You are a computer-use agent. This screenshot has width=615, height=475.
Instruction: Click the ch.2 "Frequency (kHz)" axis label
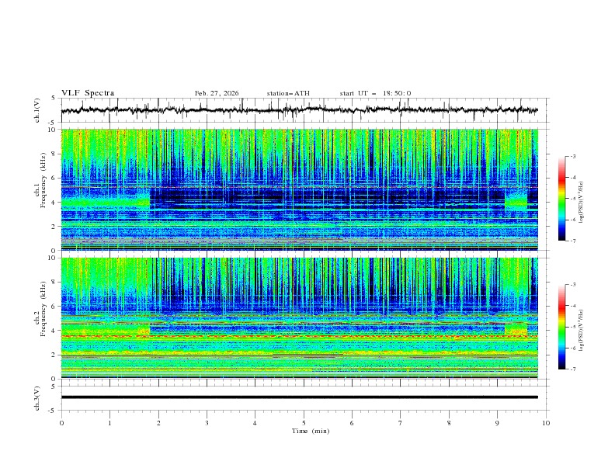(43, 309)
